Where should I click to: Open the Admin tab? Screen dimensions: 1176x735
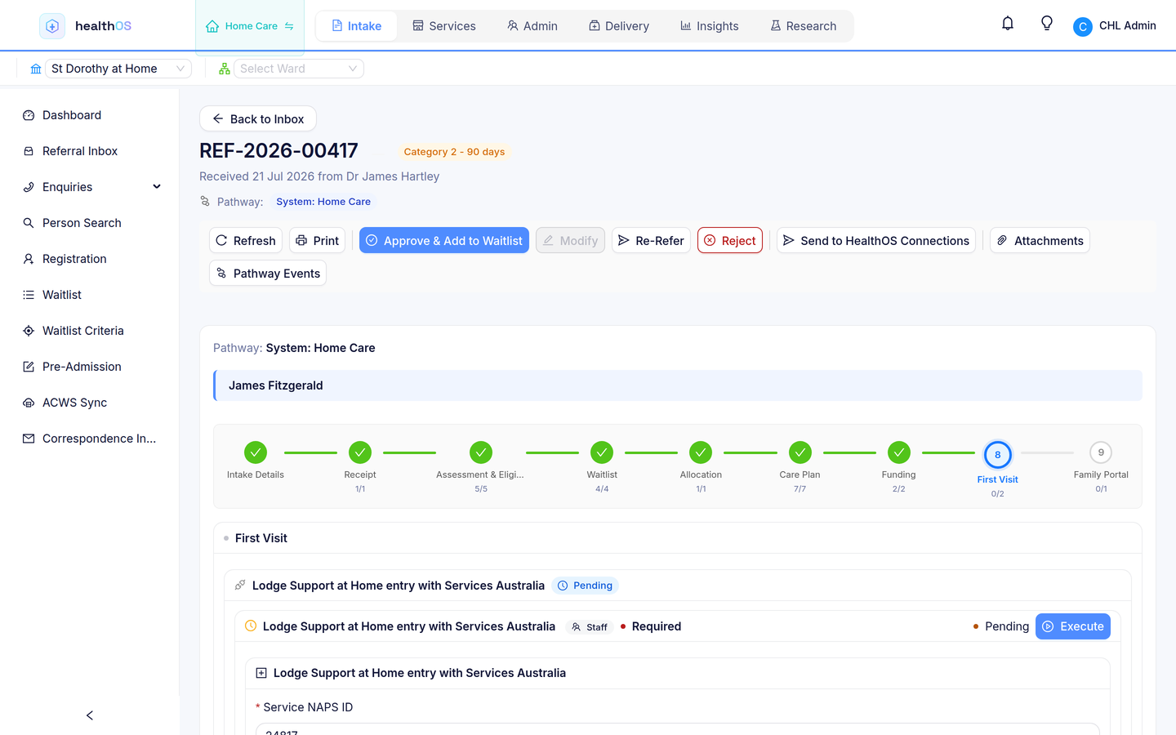532,26
